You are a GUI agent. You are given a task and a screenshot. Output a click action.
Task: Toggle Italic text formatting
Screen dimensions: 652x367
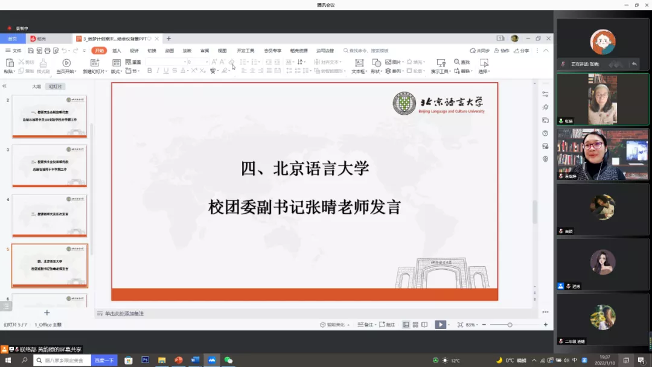[x=158, y=71]
